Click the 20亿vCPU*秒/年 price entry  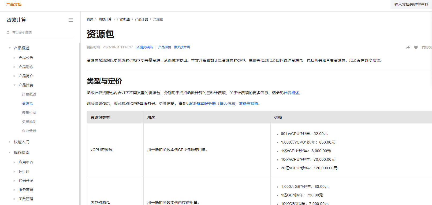click(309, 168)
